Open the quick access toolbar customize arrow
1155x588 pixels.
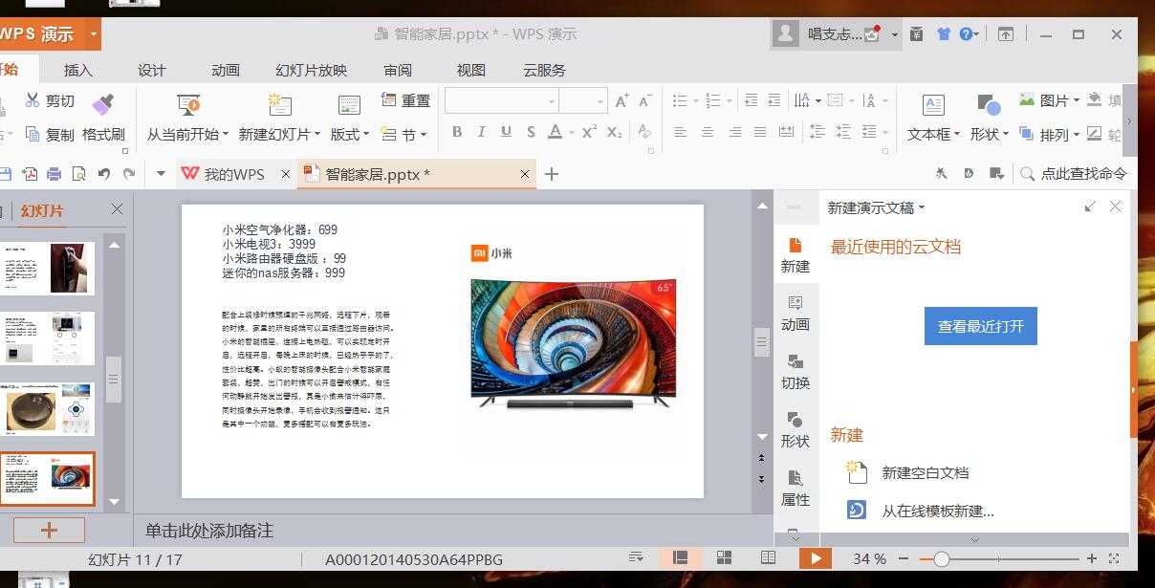pyautogui.click(x=161, y=174)
